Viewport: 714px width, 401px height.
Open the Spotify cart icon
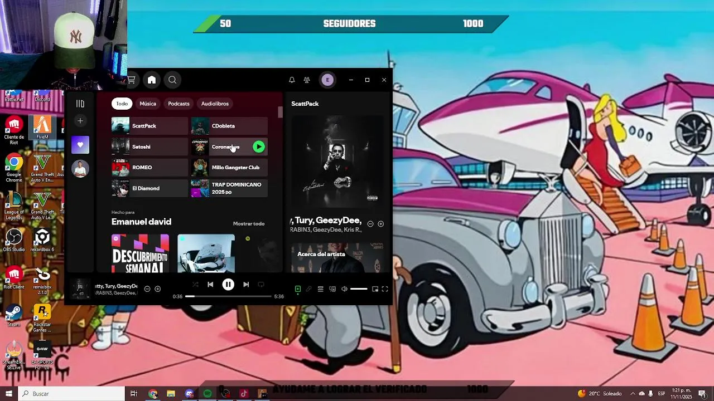(132, 80)
